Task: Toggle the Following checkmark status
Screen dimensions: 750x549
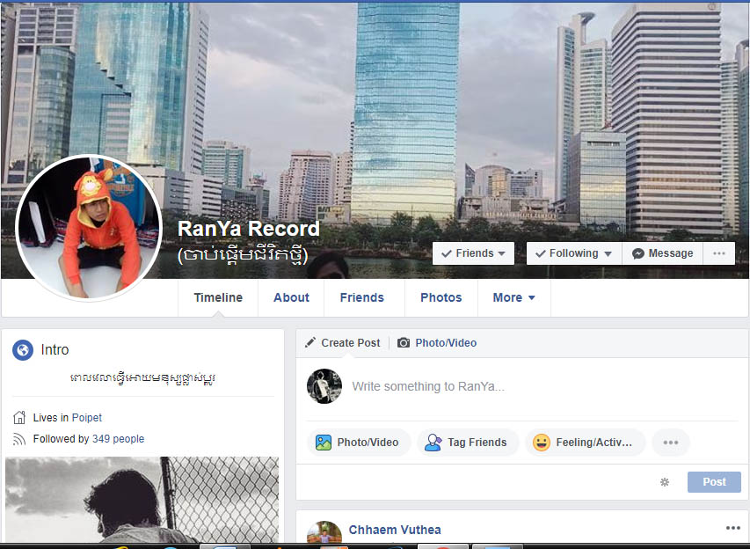Action: click(x=574, y=253)
